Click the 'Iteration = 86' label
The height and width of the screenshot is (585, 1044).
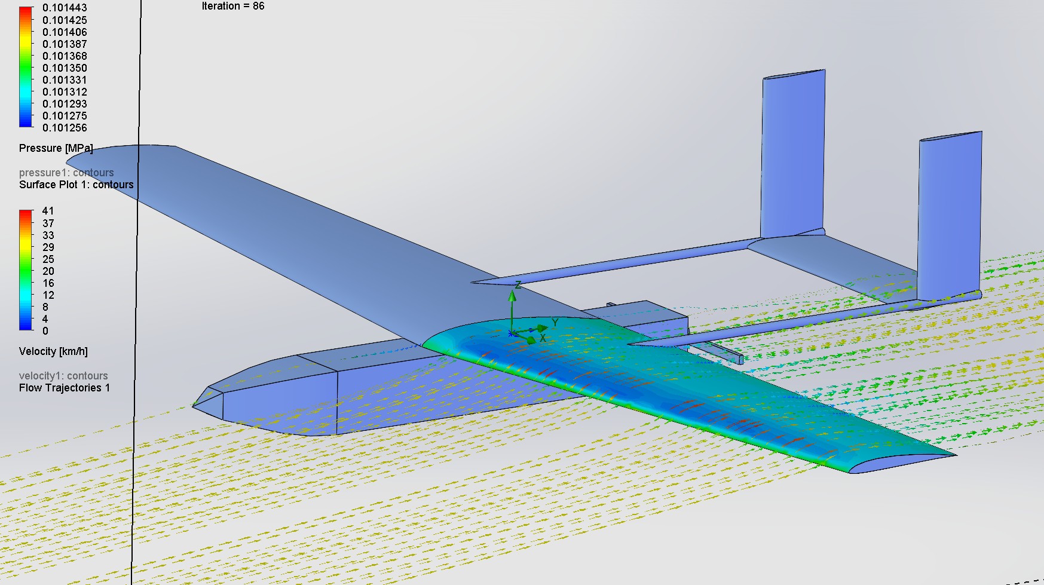coord(233,6)
